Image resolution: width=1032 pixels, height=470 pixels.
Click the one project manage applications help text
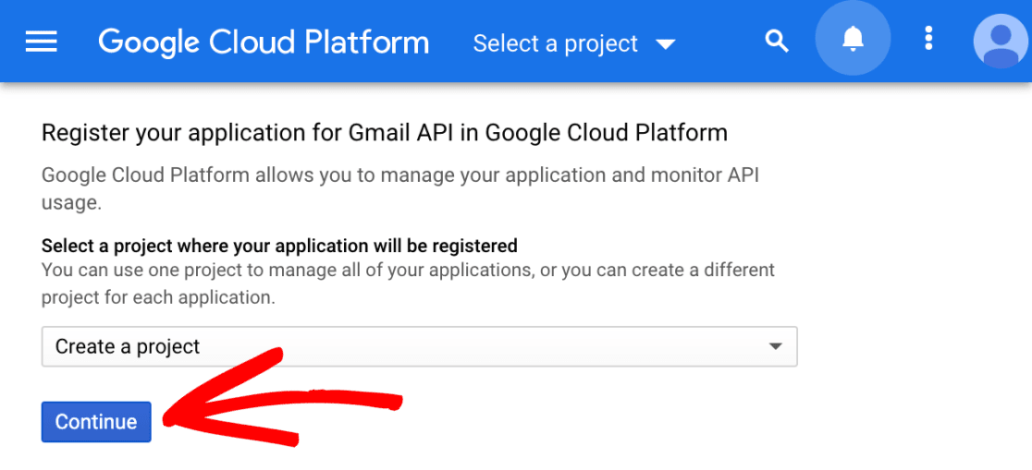[408, 283]
